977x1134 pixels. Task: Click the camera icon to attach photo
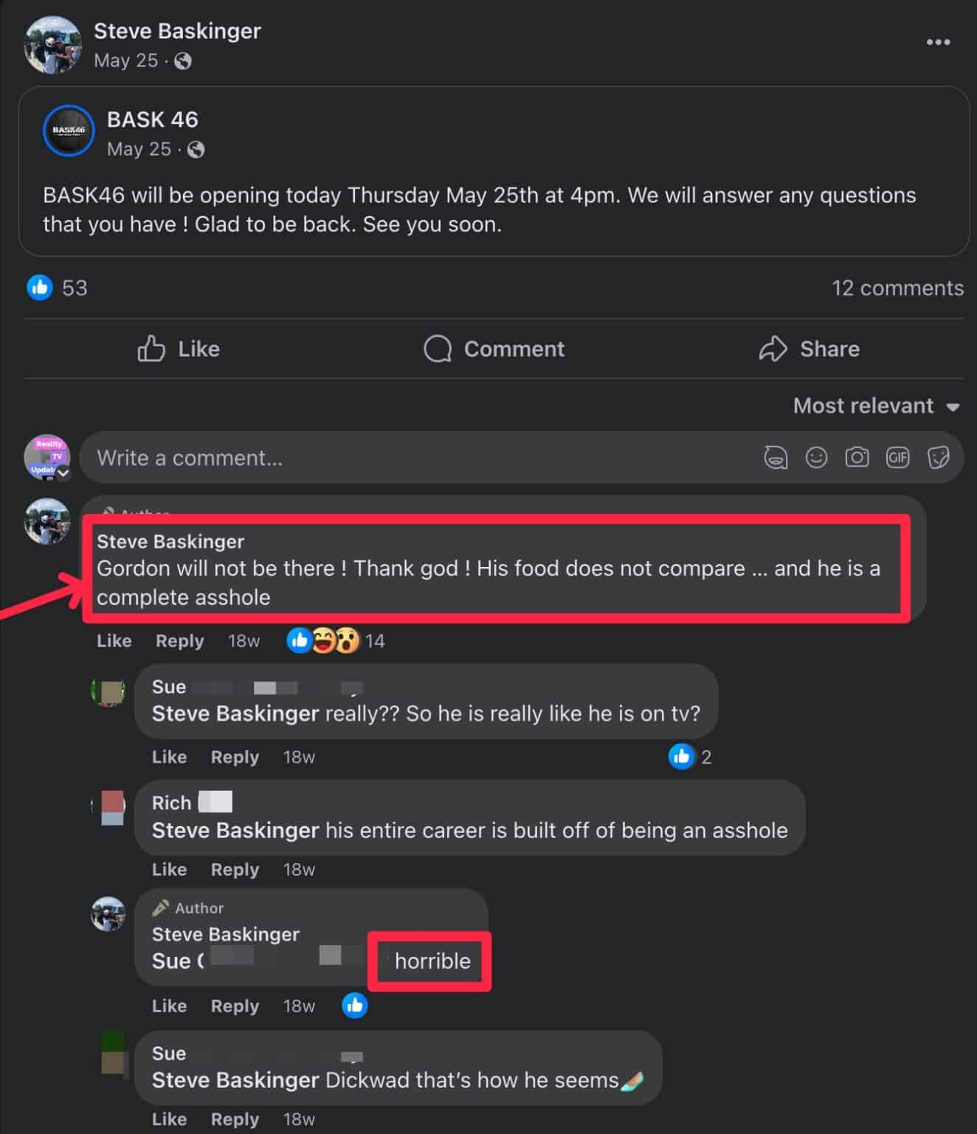click(857, 458)
